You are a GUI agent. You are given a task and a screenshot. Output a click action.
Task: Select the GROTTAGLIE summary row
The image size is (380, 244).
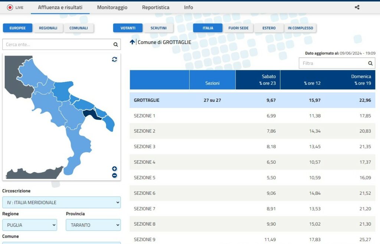[x=252, y=100]
